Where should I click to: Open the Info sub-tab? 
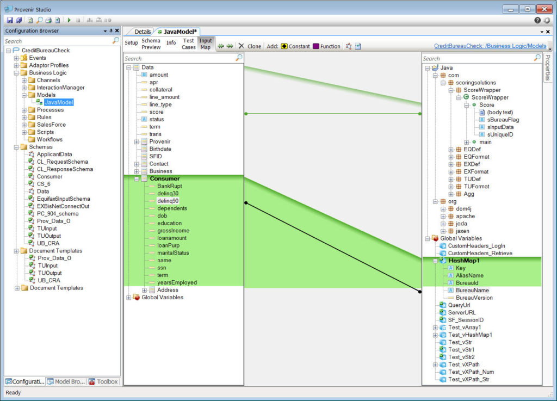coord(171,42)
